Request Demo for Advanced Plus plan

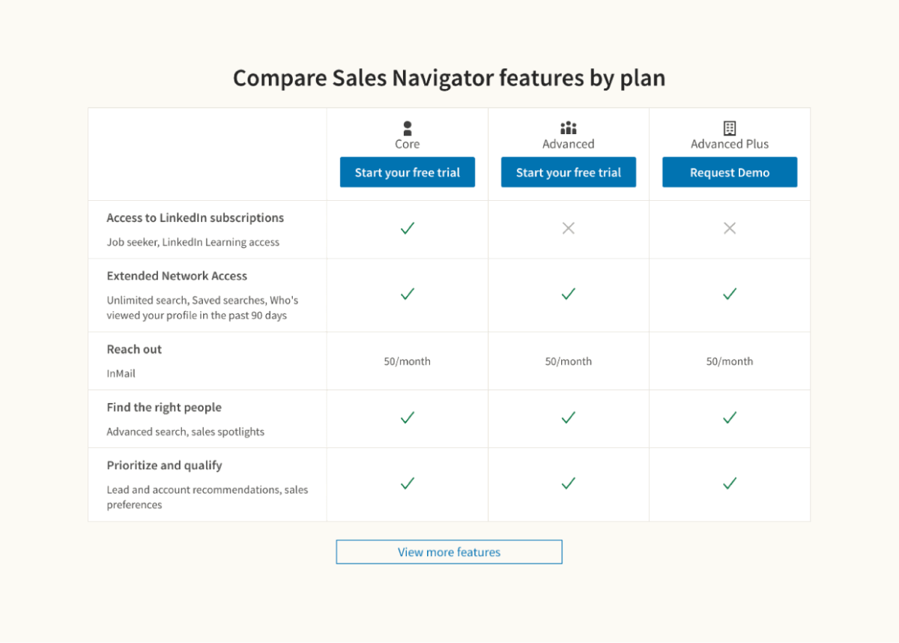click(x=730, y=172)
